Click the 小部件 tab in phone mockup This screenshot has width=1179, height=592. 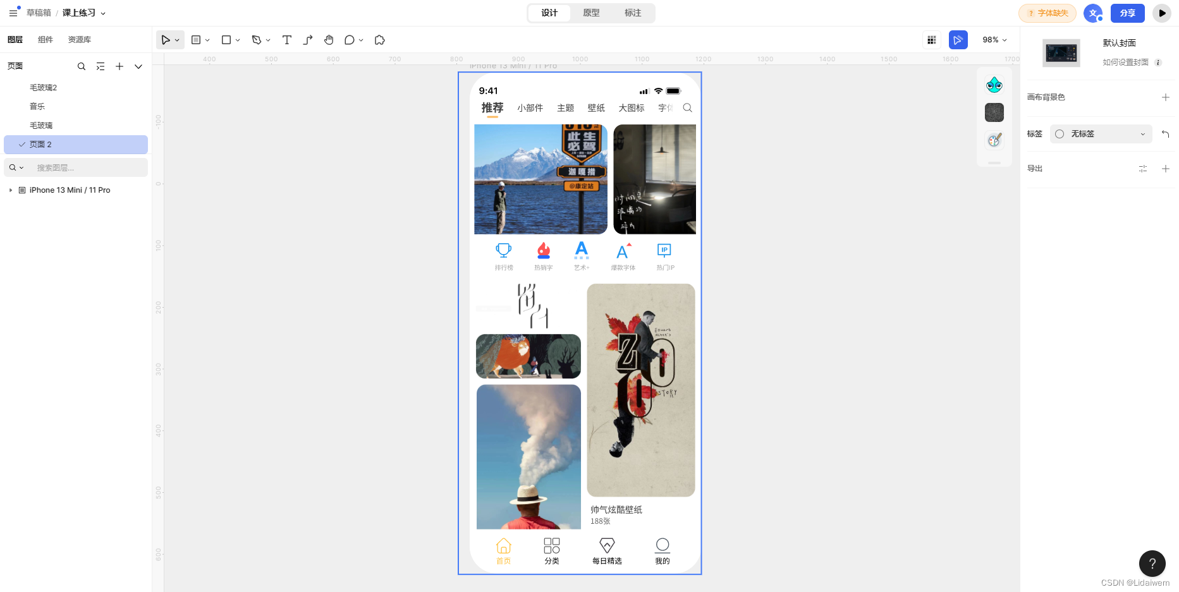(x=530, y=108)
